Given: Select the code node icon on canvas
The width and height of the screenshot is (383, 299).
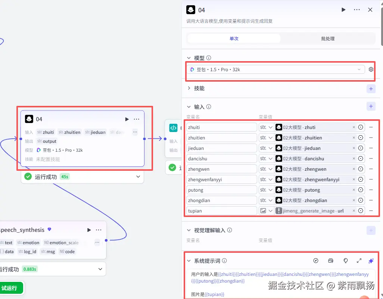Looking at the screenshot, I should [174, 128].
